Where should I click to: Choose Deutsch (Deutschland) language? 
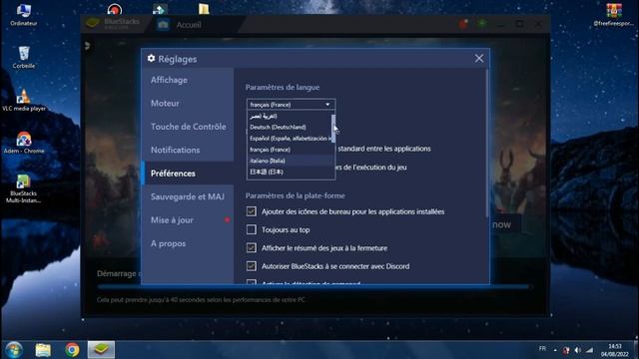pyautogui.click(x=290, y=127)
